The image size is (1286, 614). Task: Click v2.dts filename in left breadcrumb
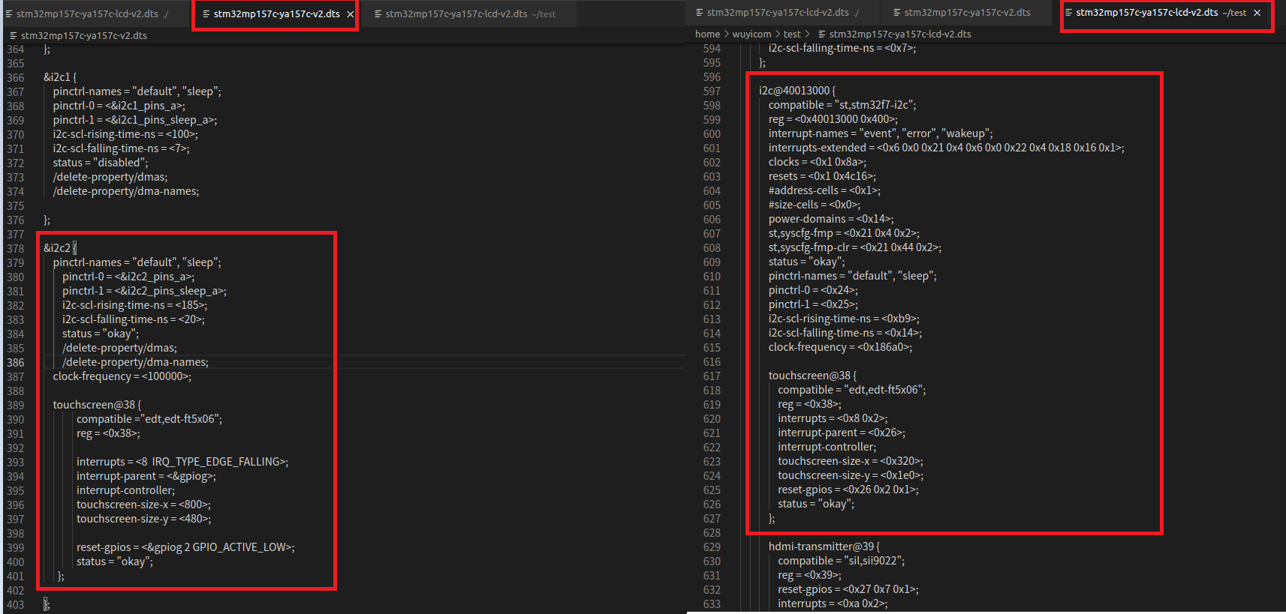(84, 35)
